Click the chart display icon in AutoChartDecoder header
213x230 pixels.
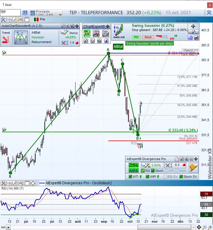[73, 26]
